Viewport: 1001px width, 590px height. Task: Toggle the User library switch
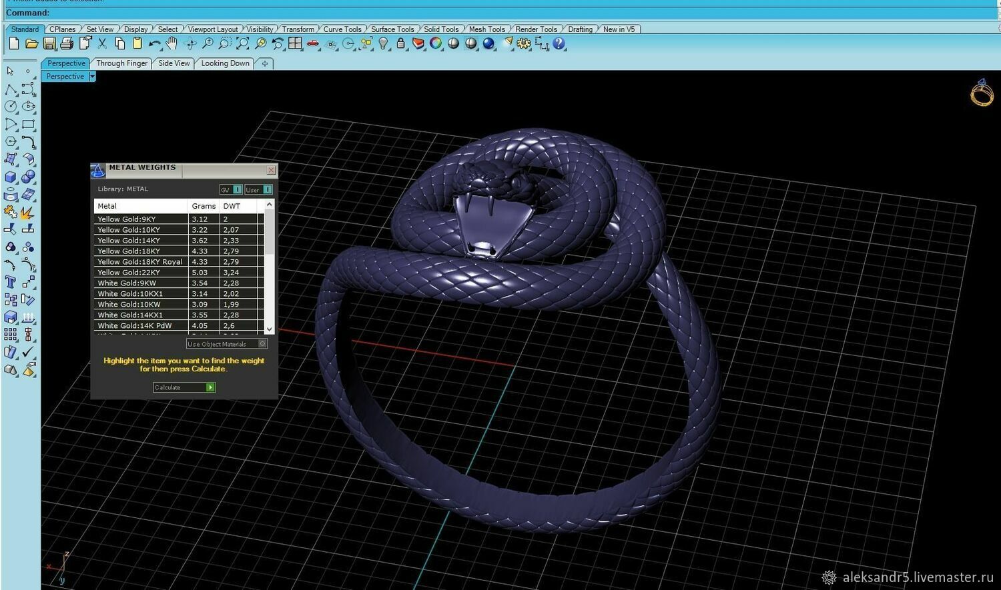tap(258, 189)
